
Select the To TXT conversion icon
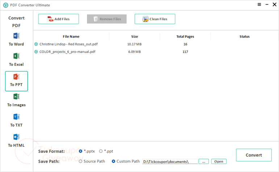pos(16,117)
